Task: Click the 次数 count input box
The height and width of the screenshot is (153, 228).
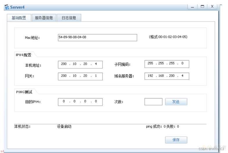Action: point(153,102)
